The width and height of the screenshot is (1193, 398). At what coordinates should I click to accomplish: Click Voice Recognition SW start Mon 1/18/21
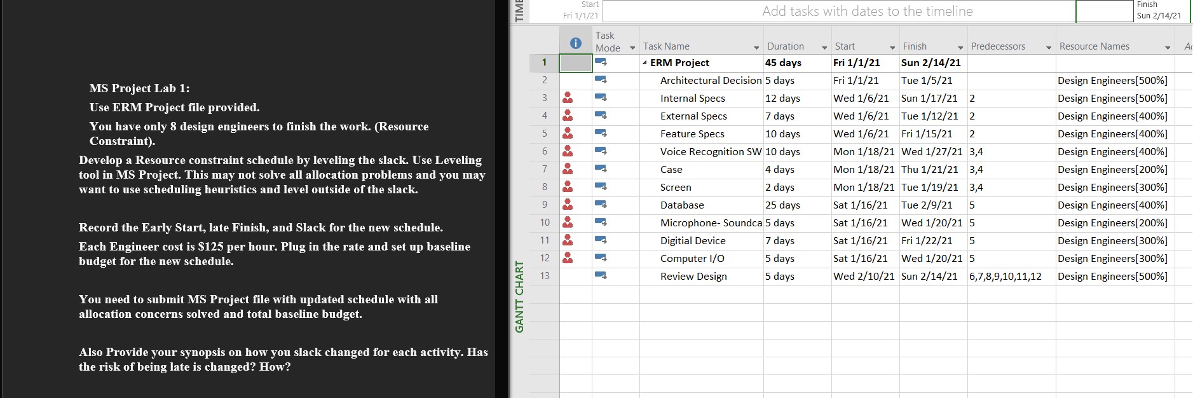(865, 152)
